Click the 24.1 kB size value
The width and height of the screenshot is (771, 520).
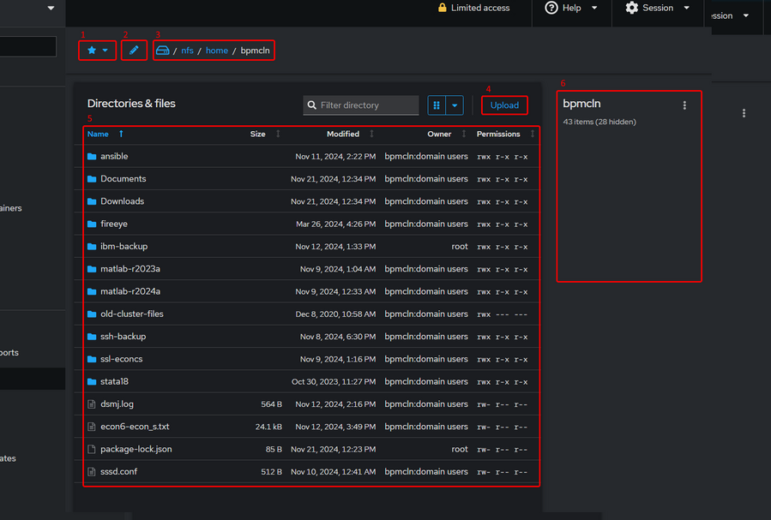click(x=268, y=427)
